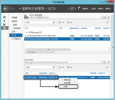Select 磁碟區 in the side navigation

14,21
